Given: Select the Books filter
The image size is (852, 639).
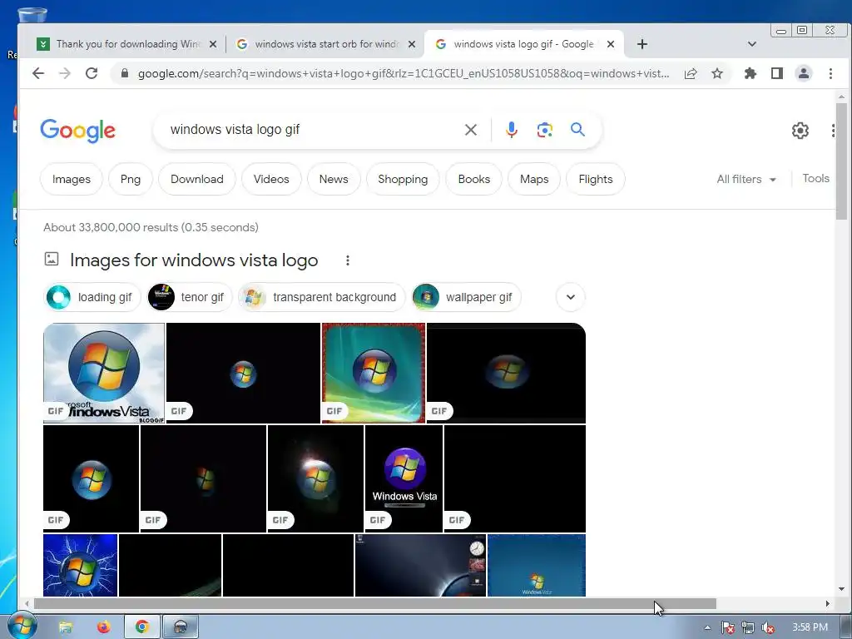Looking at the screenshot, I should point(473,180).
